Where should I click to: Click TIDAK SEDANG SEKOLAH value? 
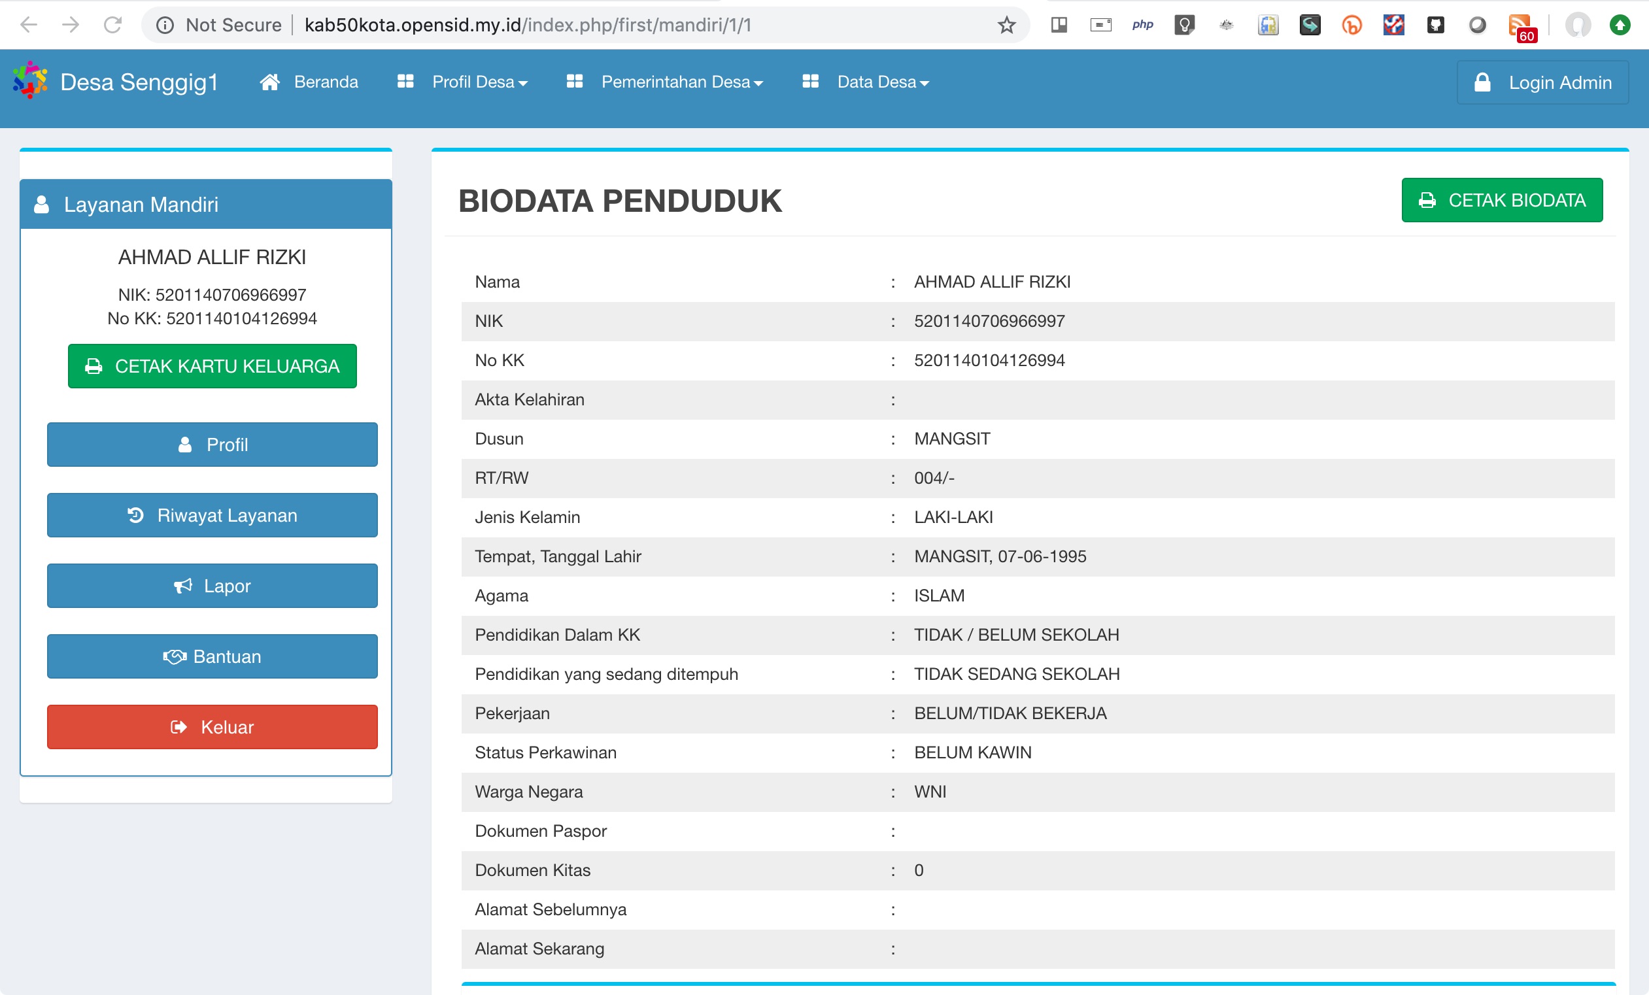click(1017, 674)
